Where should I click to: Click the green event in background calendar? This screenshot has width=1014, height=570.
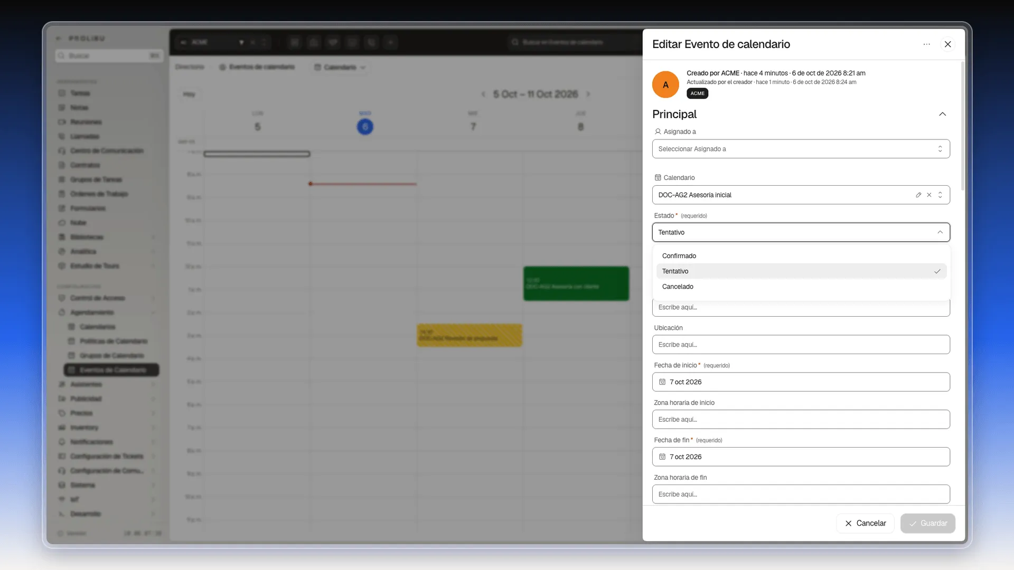pos(576,283)
